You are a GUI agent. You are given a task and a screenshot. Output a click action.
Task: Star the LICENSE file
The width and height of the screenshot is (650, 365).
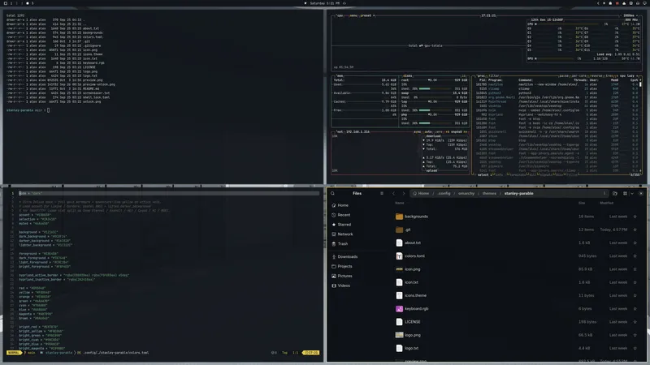[x=635, y=322]
